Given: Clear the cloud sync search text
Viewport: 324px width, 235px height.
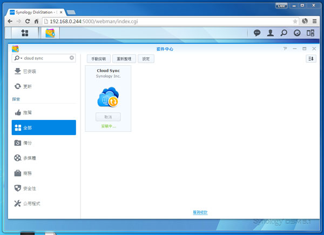Looking at the screenshot, I should 72,58.
